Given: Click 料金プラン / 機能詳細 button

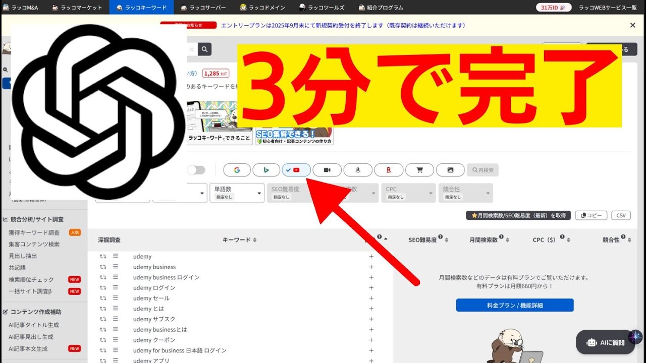Looking at the screenshot, I should (x=515, y=305).
